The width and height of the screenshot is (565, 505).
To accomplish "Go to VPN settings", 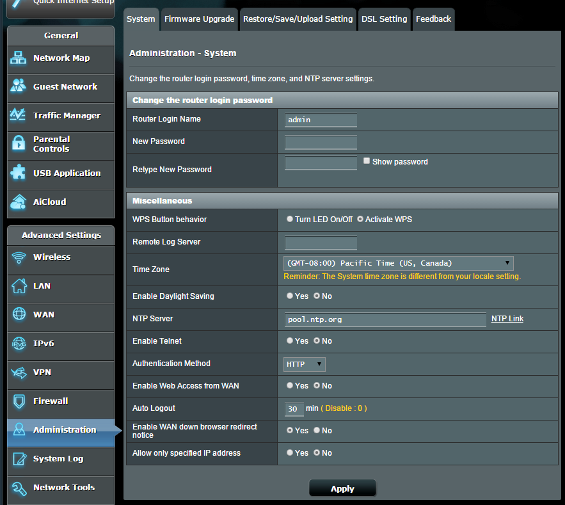I will coord(61,376).
